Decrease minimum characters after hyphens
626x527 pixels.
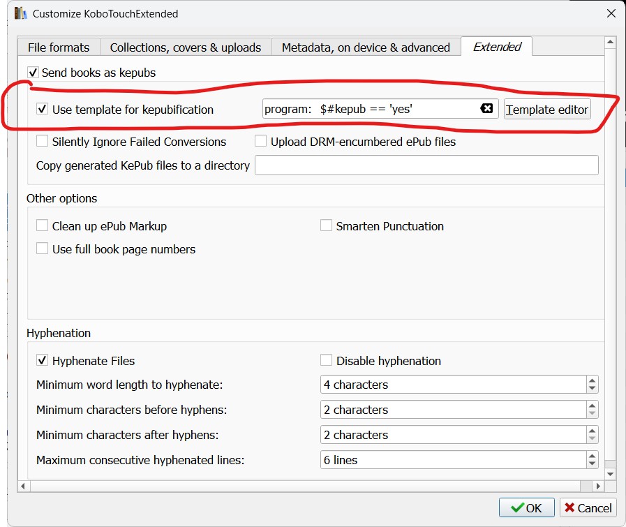pyautogui.click(x=592, y=439)
